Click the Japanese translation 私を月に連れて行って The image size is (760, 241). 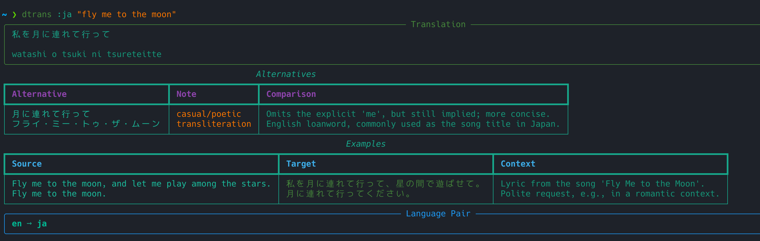[61, 34]
